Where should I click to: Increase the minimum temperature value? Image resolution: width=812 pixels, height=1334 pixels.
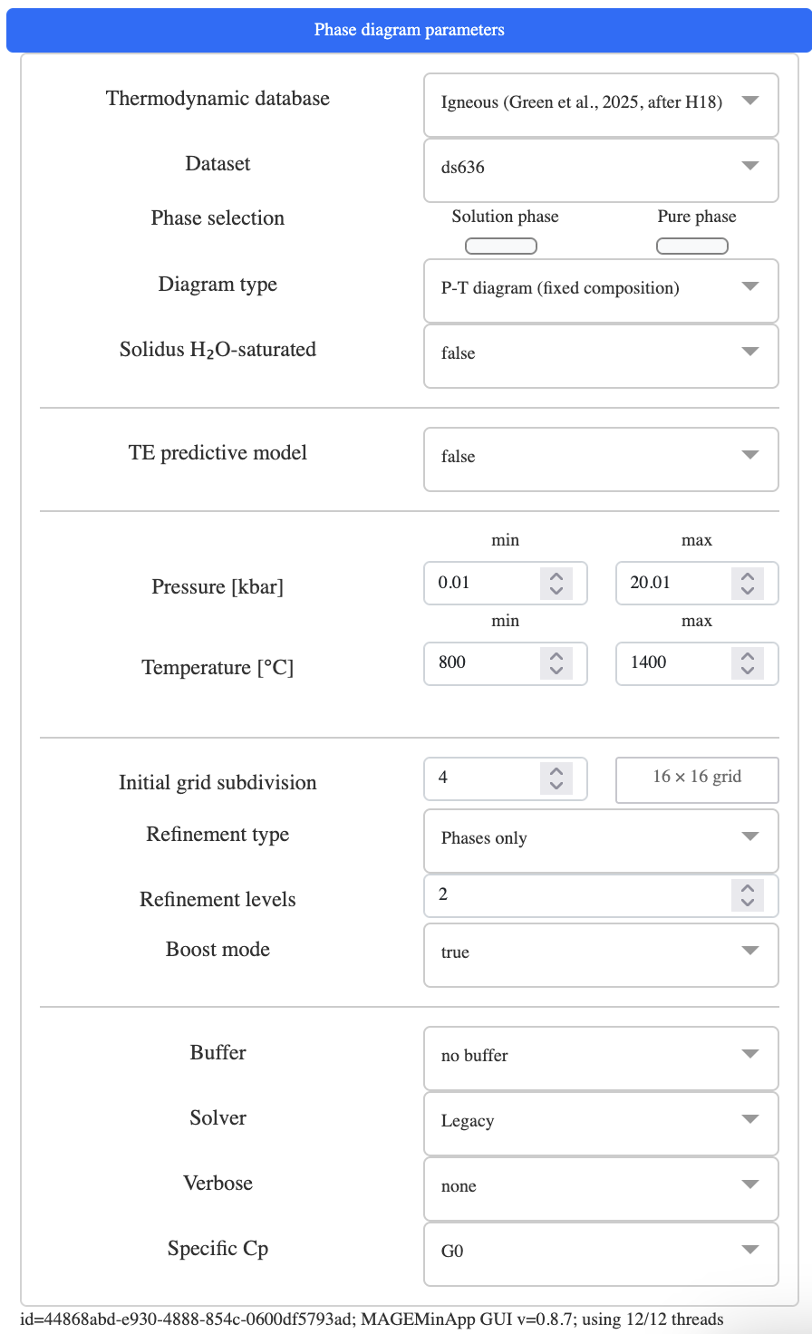pos(556,656)
